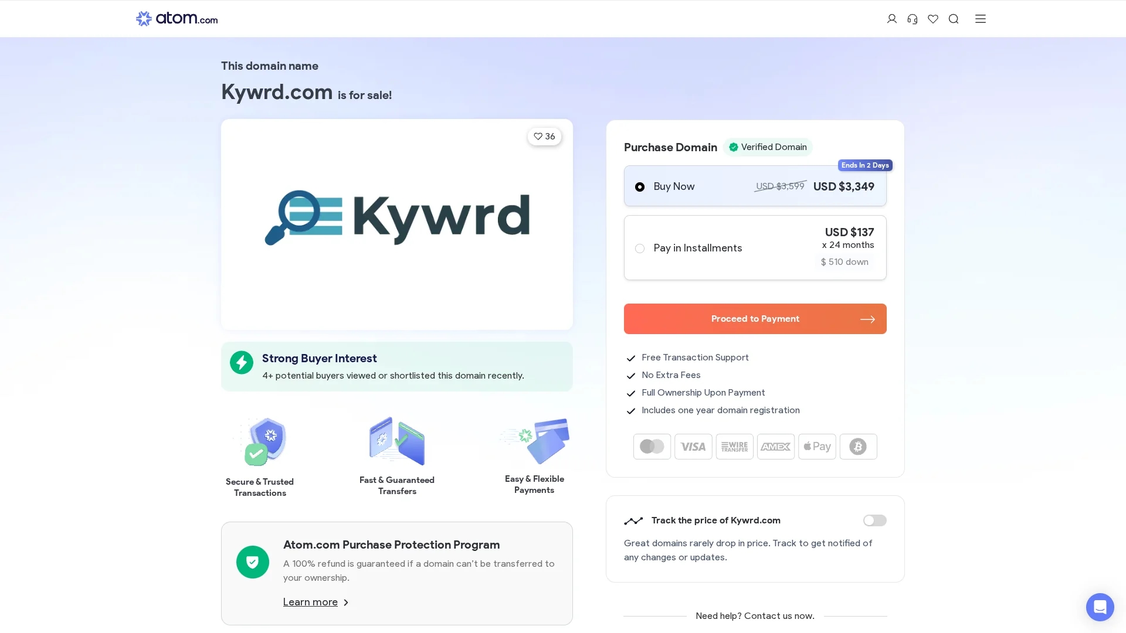Click the Fast & Guaranteed Transfers illustration
This screenshot has height=633, width=1126.
pos(397,441)
